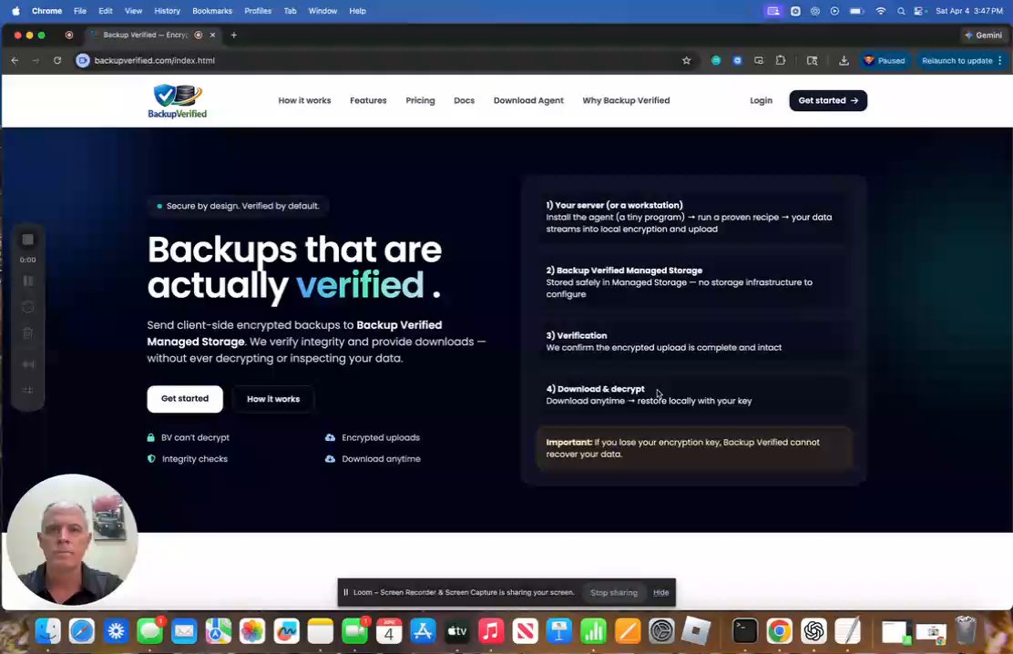Image resolution: width=1013 pixels, height=654 pixels.
Task: Open ChatGPT from the Dock
Action: (814, 630)
